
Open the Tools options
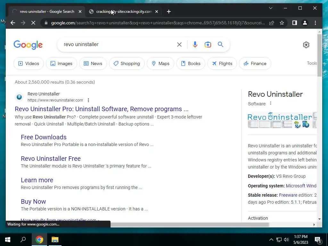(312, 63)
